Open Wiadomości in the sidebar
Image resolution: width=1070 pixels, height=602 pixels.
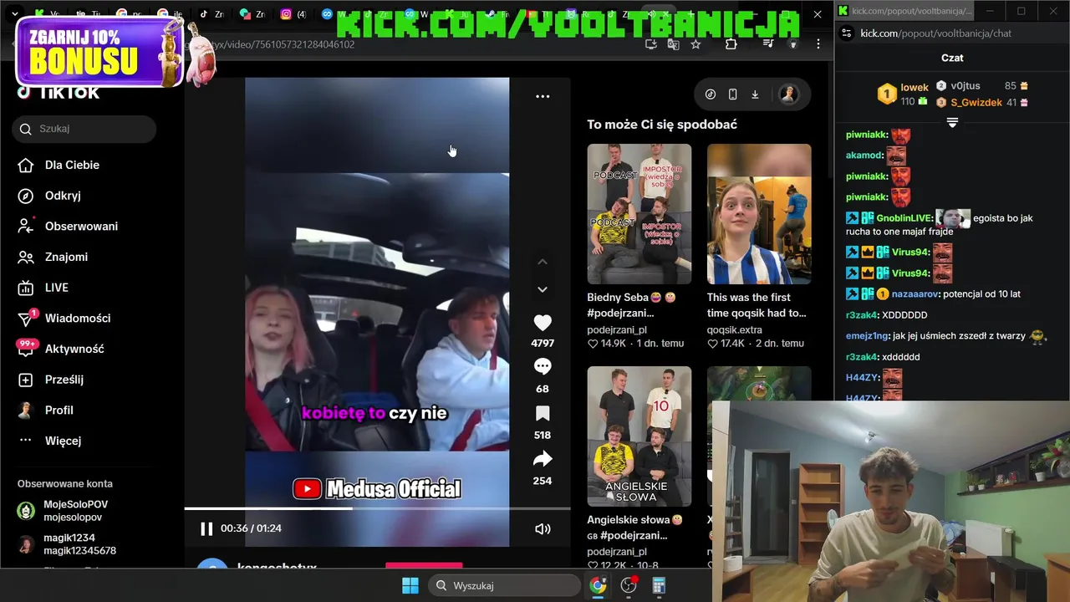(78, 318)
